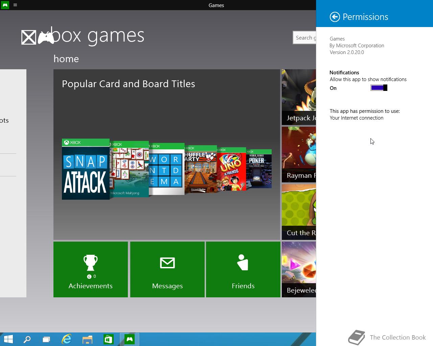Viewport: 433px width, 346px height.
Task: Open the Cut the Rope game tile
Action: point(299,212)
